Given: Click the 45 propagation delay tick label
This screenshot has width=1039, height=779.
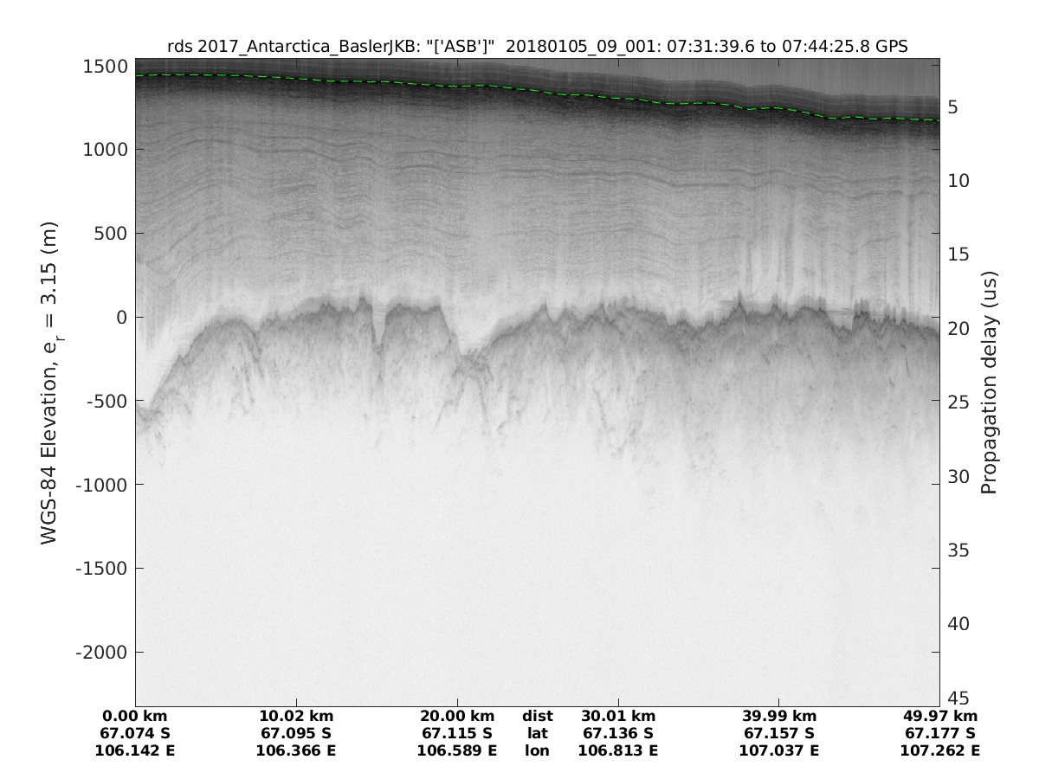Looking at the screenshot, I should (x=958, y=698).
